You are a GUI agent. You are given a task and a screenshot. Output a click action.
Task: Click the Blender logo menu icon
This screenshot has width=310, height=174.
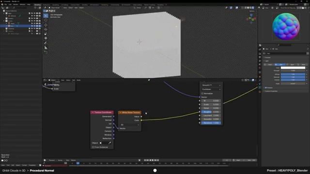click(x=2, y=4)
